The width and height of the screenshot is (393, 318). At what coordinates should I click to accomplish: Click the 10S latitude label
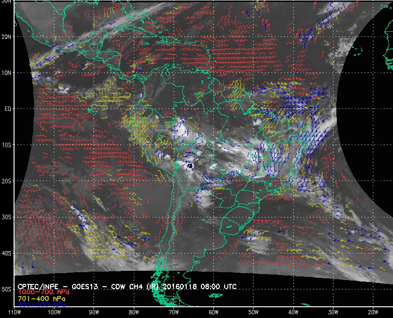pos(7,145)
